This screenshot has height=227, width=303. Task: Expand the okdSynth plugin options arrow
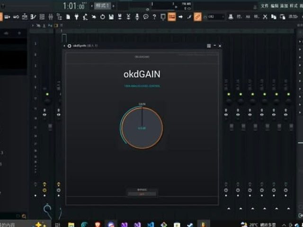[x=64, y=46]
